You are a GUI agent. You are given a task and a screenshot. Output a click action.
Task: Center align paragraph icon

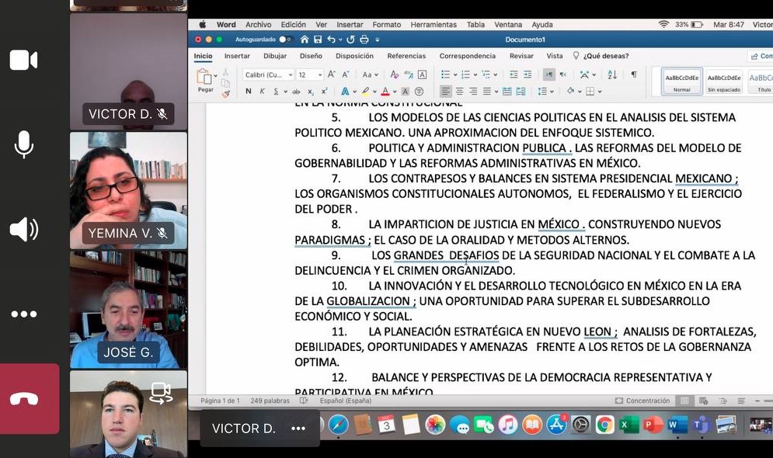tap(459, 92)
